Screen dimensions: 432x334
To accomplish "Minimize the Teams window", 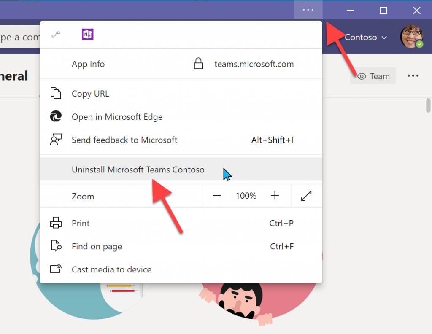I will 351,10.
